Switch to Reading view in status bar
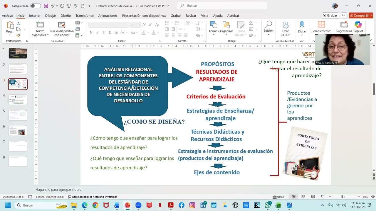Screen dimensions: 376x211 pos(313,197)
